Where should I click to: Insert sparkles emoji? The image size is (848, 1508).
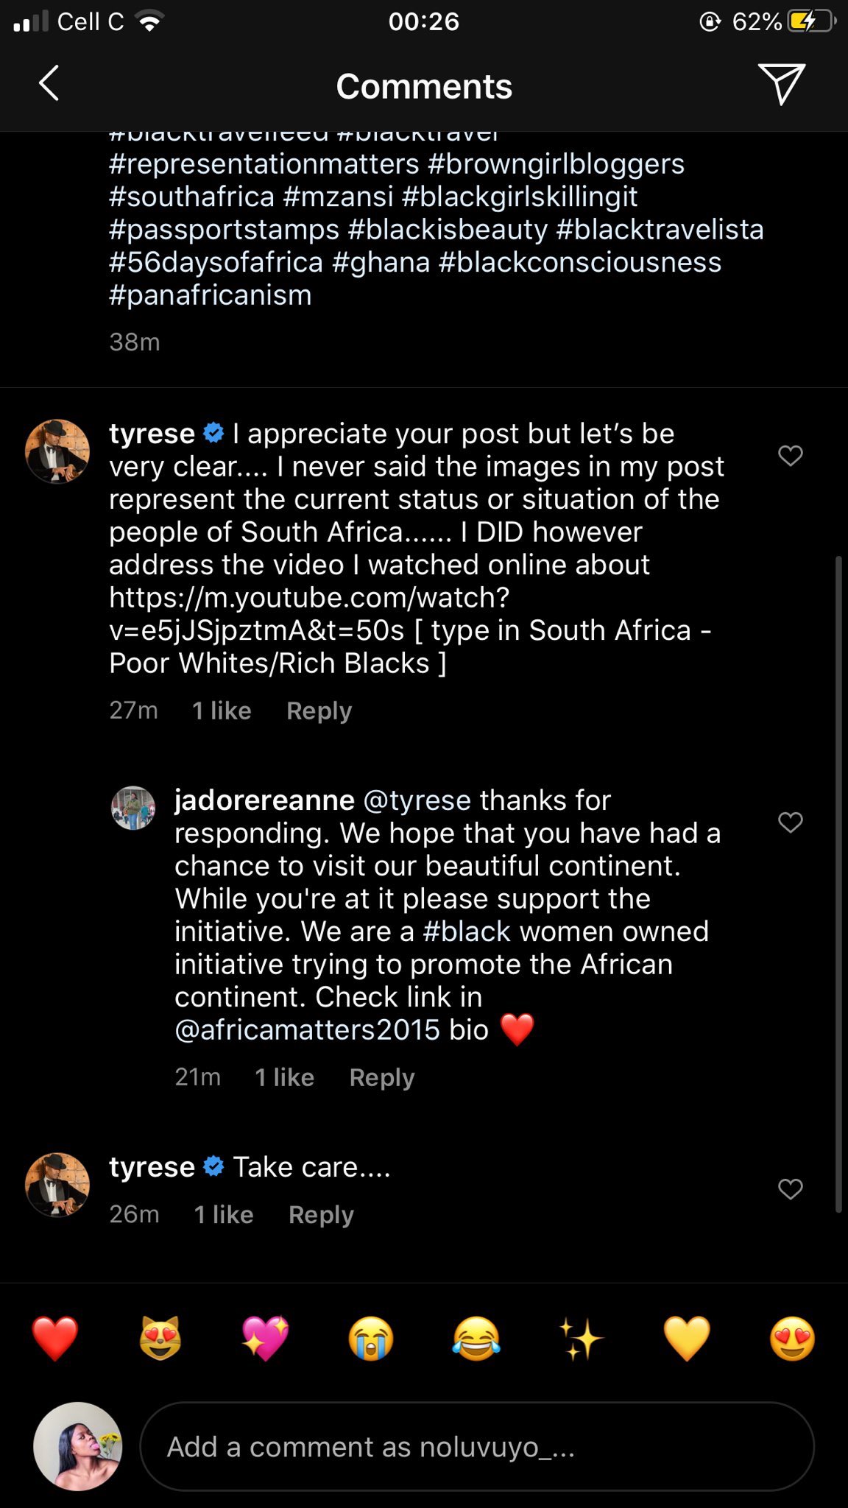[x=582, y=1338]
